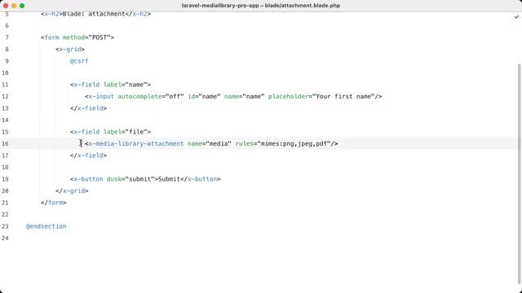
Task: Click the name="media" attribute
Action: click(x=210, y=143)
